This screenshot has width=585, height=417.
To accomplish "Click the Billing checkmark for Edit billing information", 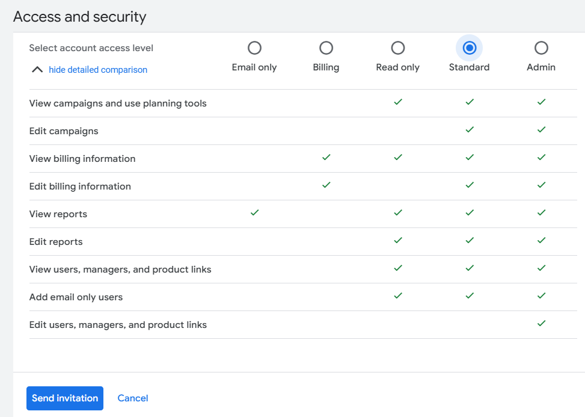I will [x=326, y=185].
